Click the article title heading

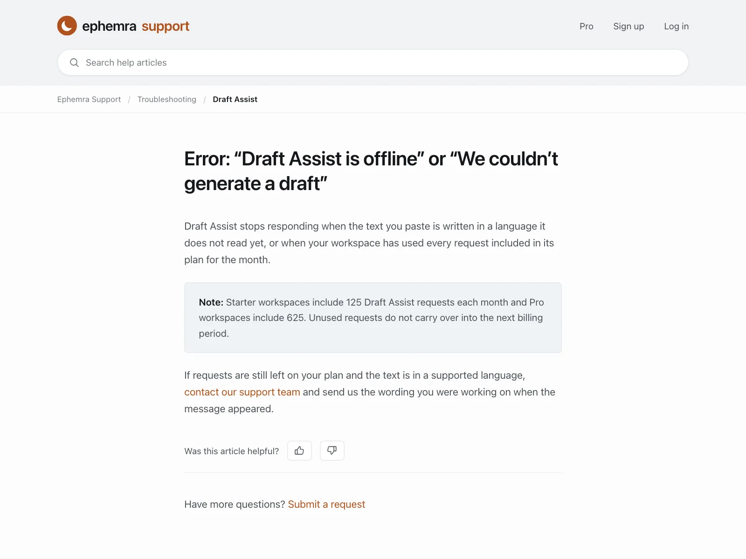click(x=371, y=171)
